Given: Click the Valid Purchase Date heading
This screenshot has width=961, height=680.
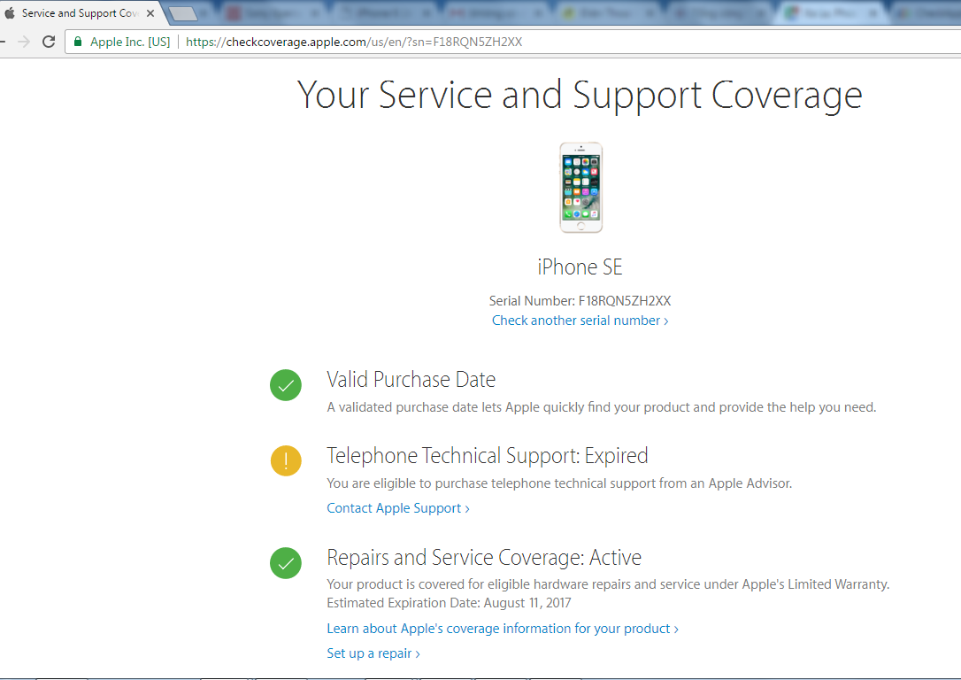Looking at the screenshot, I should (x=411, y=380).
